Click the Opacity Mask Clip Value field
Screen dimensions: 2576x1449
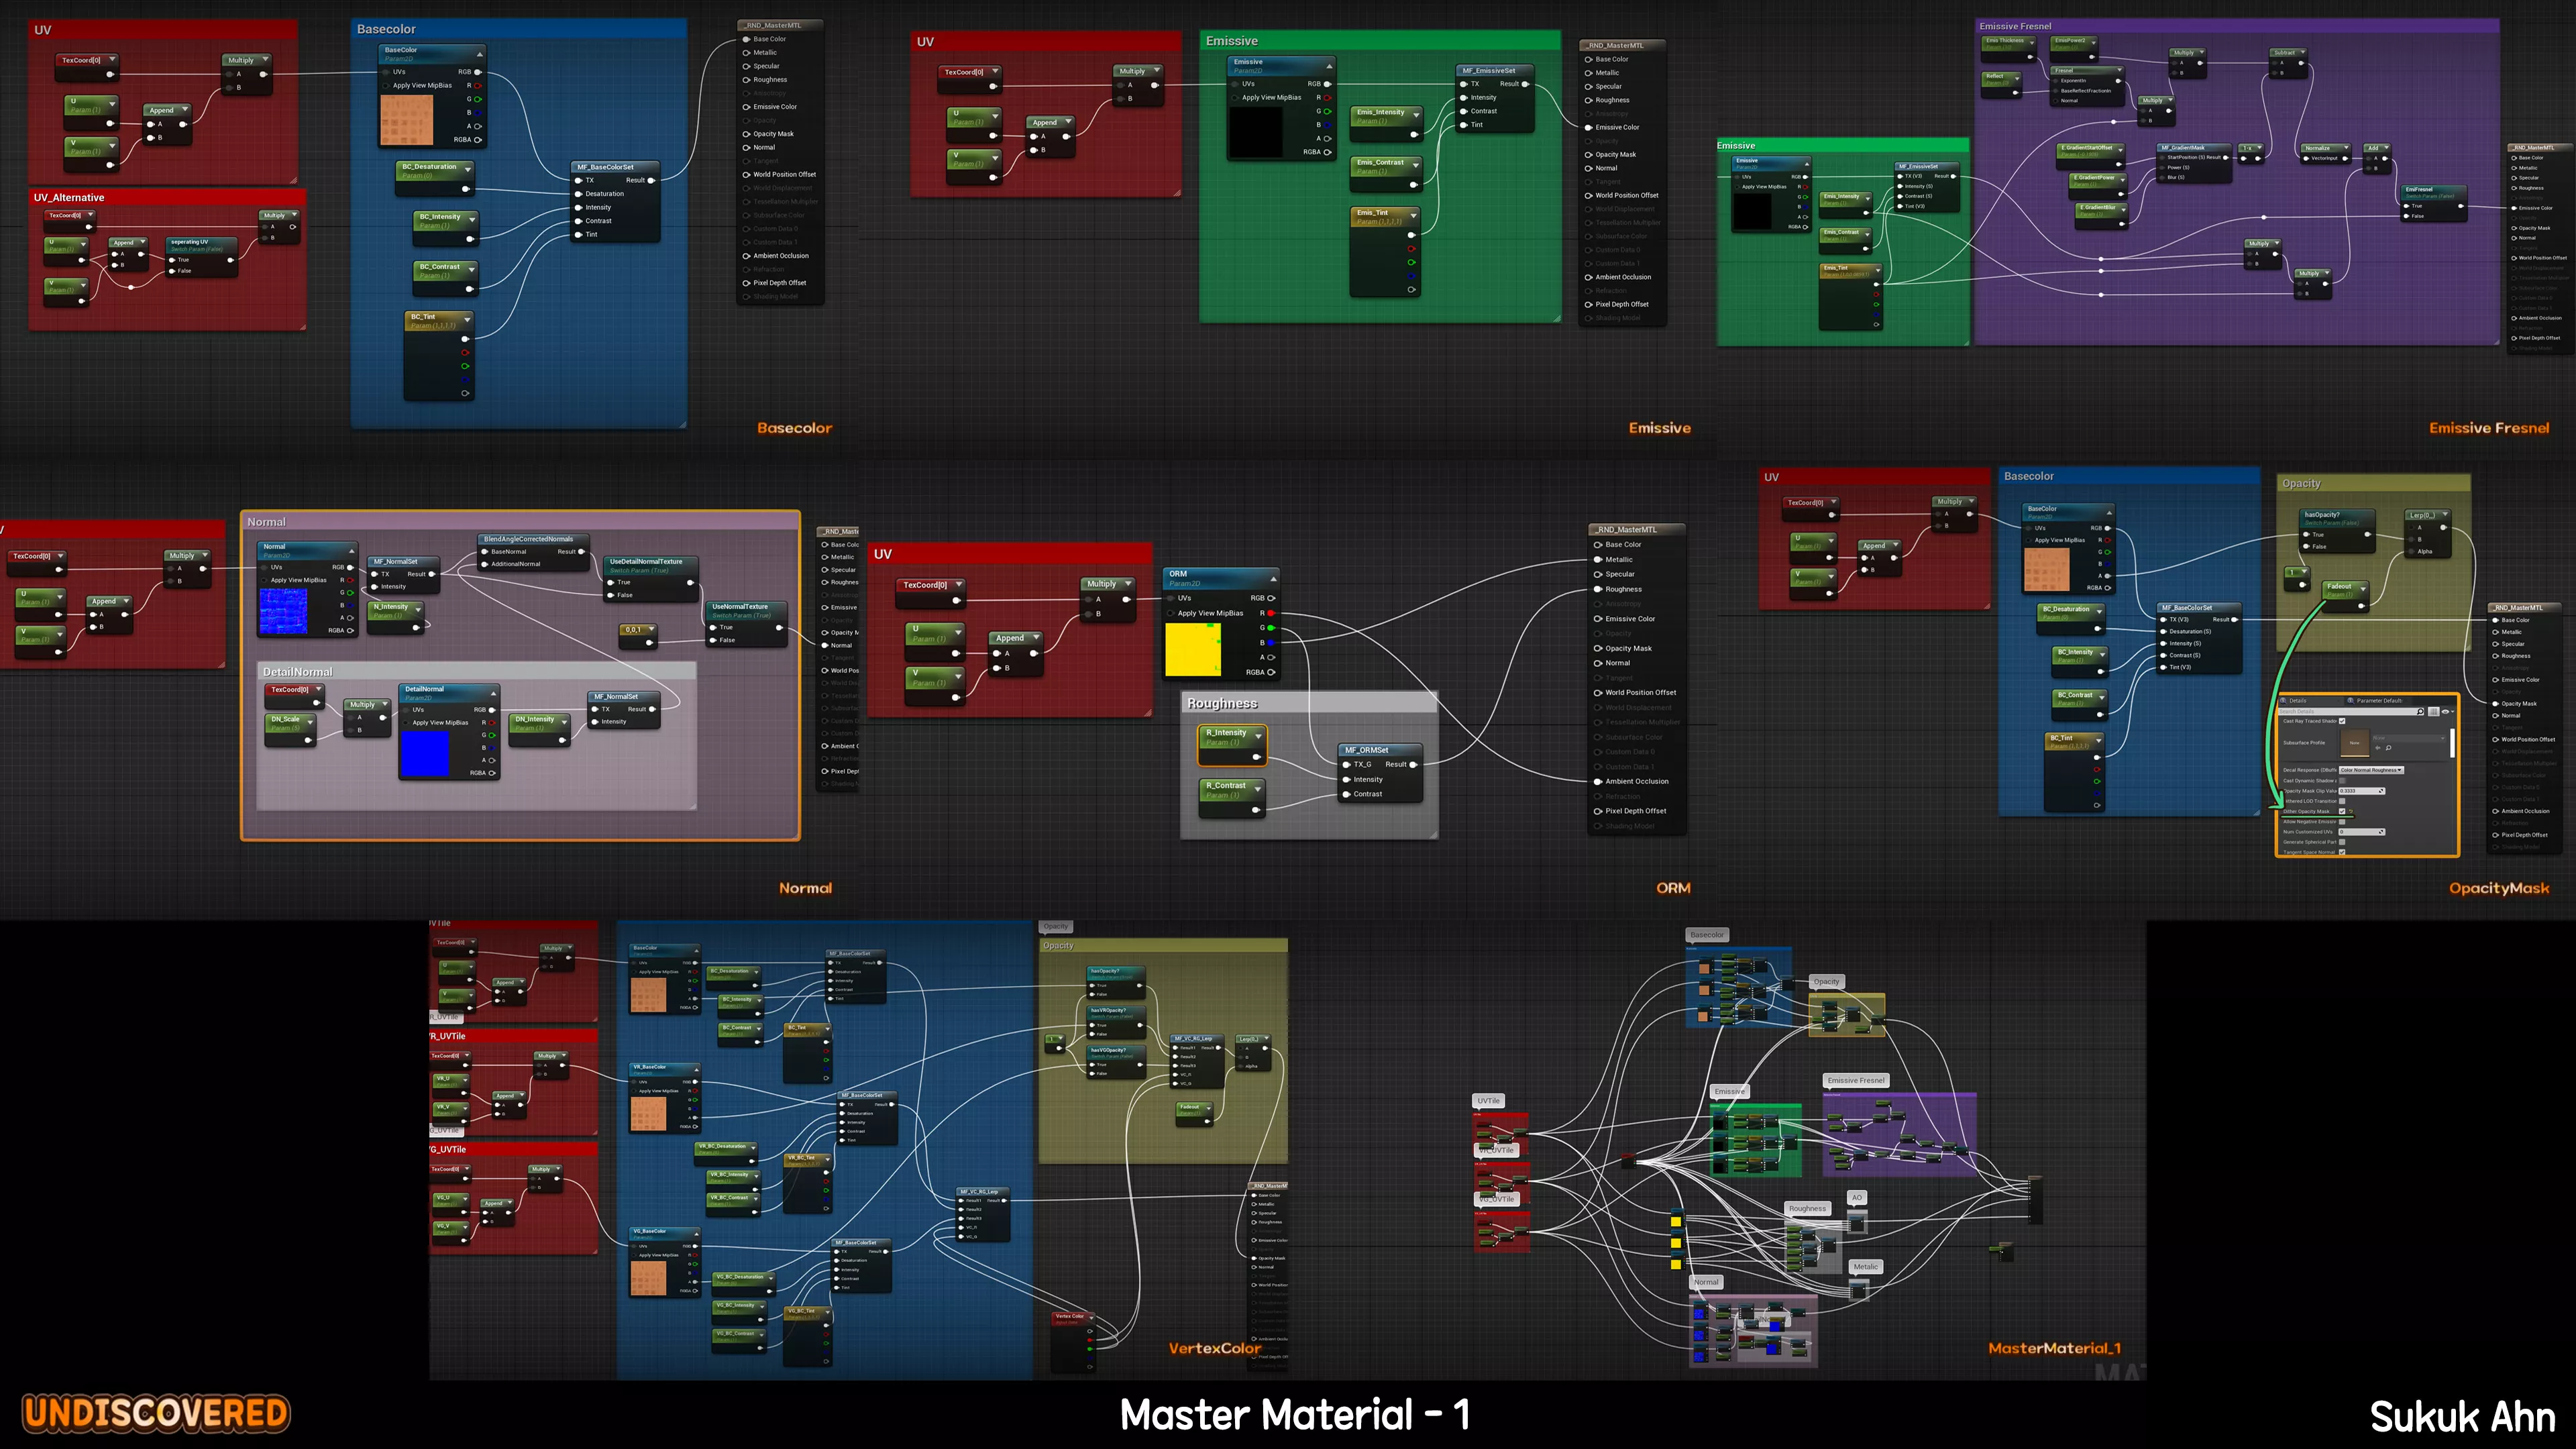point(2358,791)
